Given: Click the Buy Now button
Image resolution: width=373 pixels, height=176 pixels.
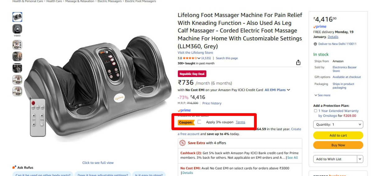Looking at the screenshot, I should point(338,145).
